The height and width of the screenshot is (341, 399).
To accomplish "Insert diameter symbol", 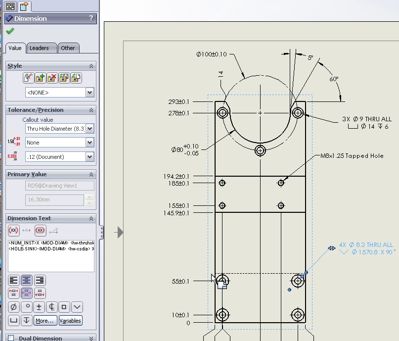I will point(14,307).
